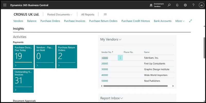Click the page vertical scrollbar thumb
Image resolution: width=206 pixels, height=103 pixels.
(x=204, y=48)
